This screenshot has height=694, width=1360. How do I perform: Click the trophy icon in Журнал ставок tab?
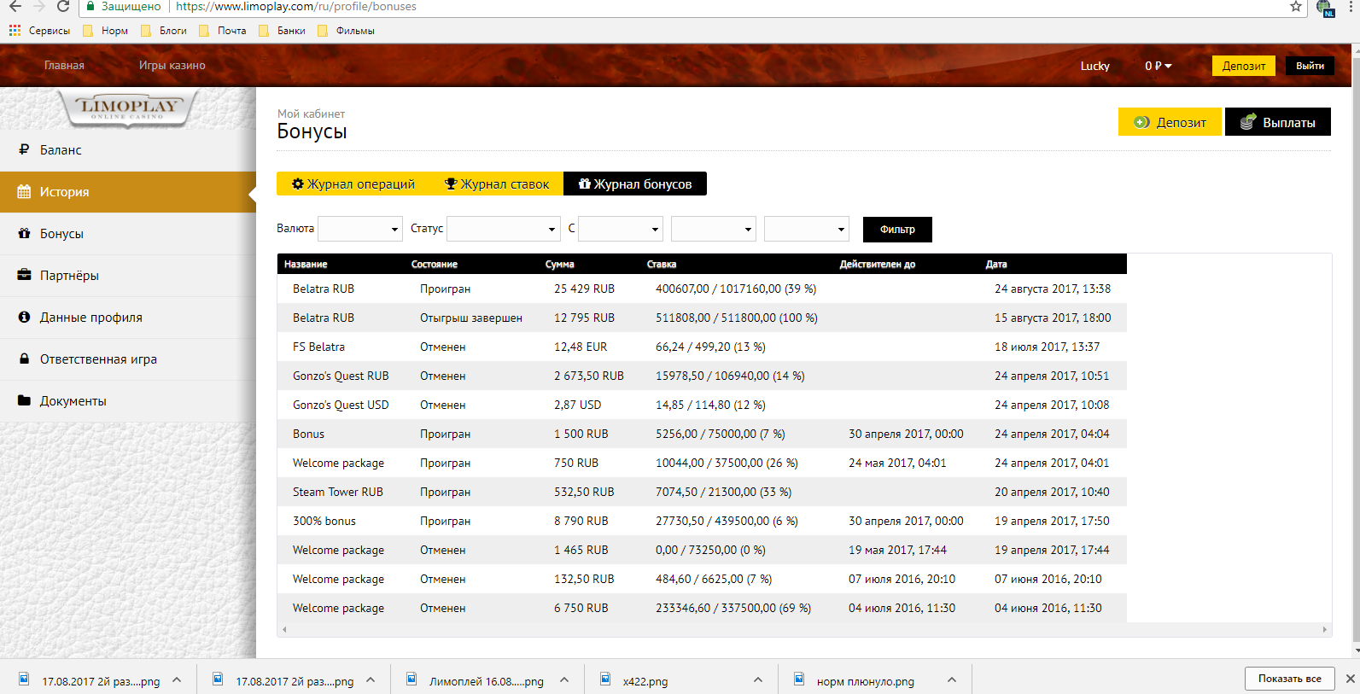(x=451, y=184)
